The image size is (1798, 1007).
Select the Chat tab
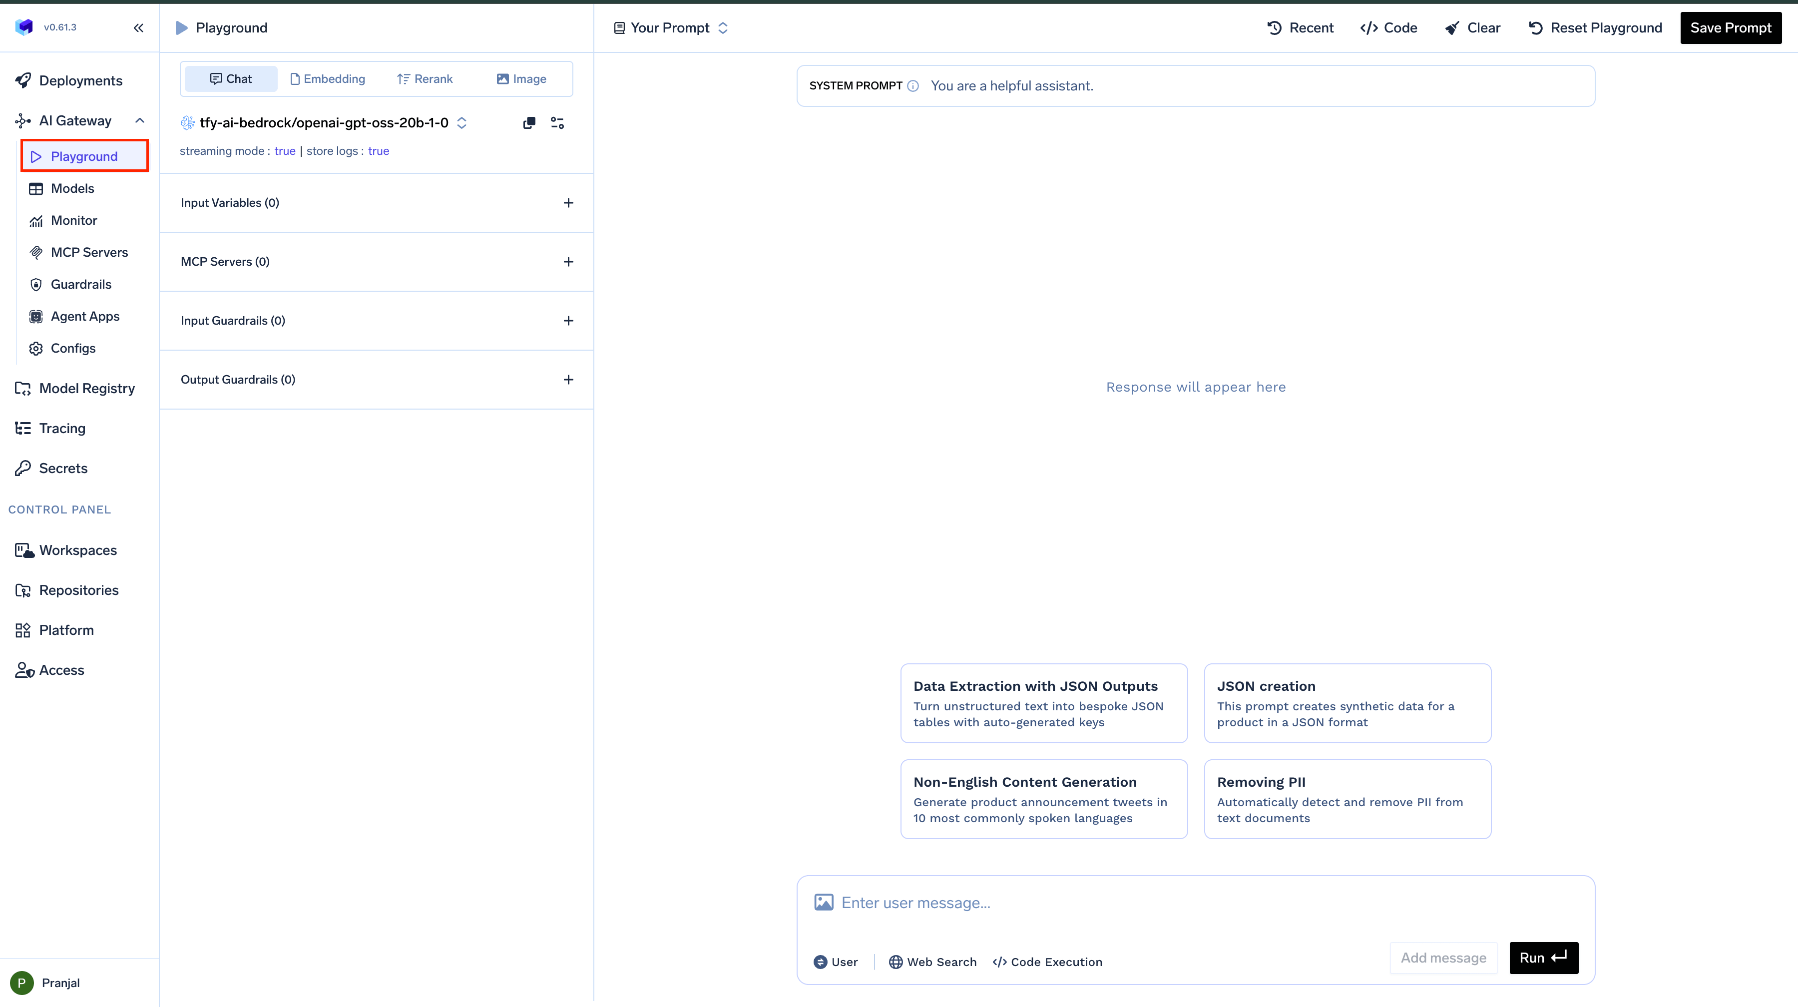pyautogui.click(x=231, y=79)
